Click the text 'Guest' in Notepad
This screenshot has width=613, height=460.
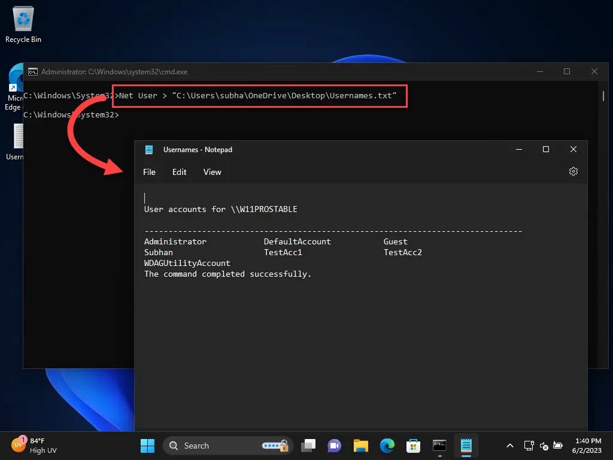point(395,242)
